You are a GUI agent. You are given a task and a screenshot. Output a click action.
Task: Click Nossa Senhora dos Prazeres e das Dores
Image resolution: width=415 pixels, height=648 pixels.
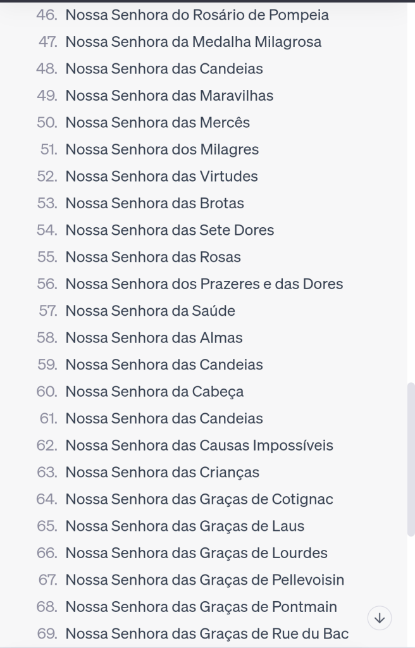click(204, 284)
